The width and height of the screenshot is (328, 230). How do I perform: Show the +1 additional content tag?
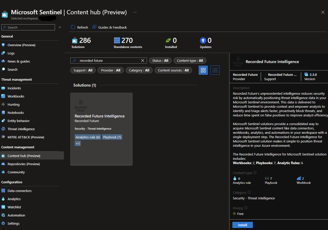(78, 143)
